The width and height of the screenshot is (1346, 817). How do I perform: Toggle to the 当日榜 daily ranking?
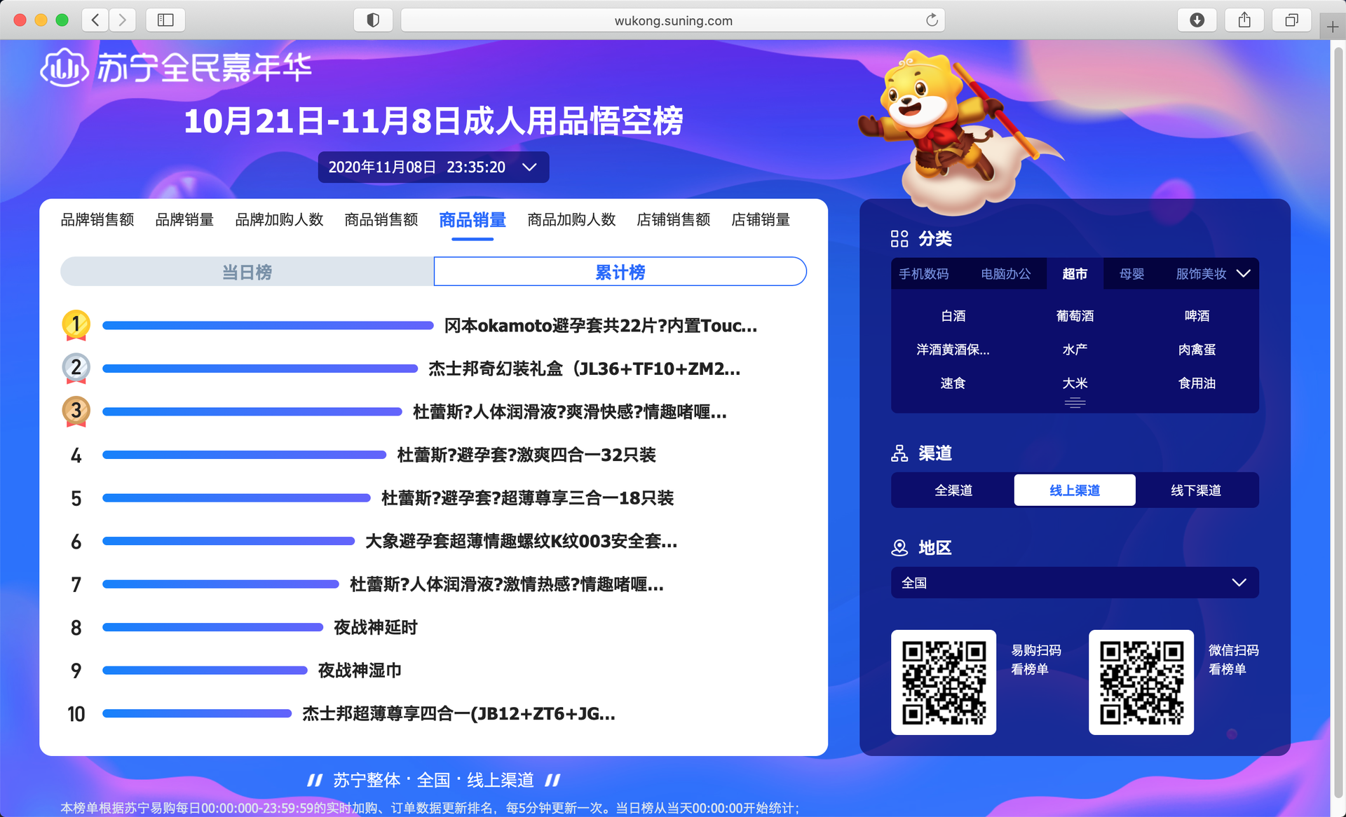(247, 271)
